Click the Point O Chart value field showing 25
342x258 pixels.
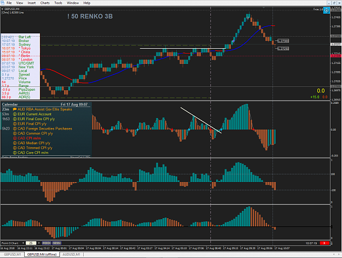coord(31,243)
